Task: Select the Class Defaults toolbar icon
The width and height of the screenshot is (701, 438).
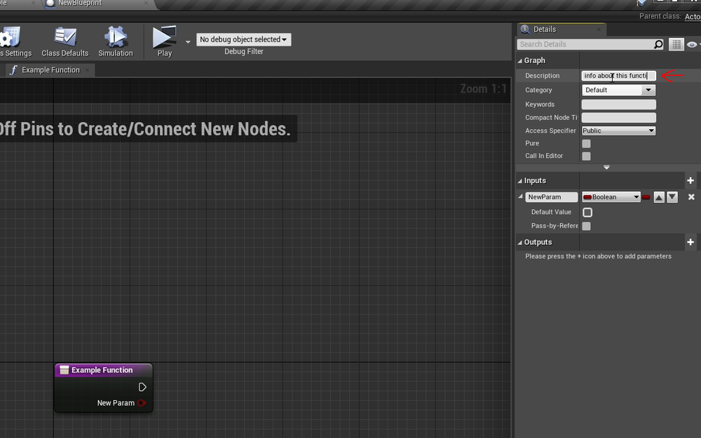Action: click(64, 41)
